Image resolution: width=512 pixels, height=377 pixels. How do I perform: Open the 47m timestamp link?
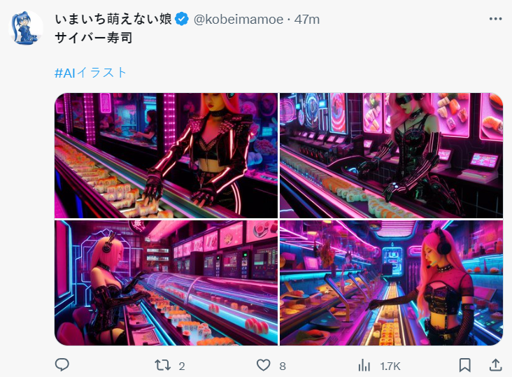click(x=307, y=20)
